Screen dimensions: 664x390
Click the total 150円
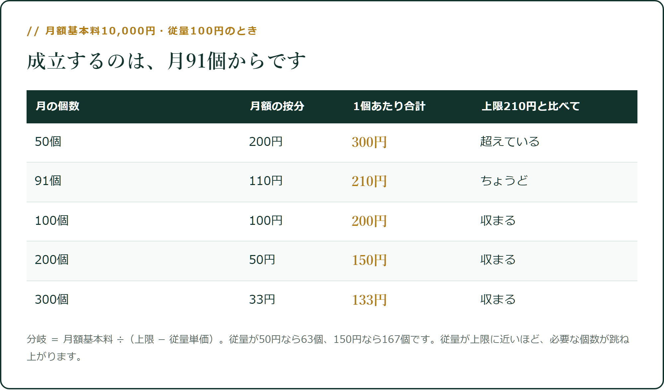click(x=369, y=260)
